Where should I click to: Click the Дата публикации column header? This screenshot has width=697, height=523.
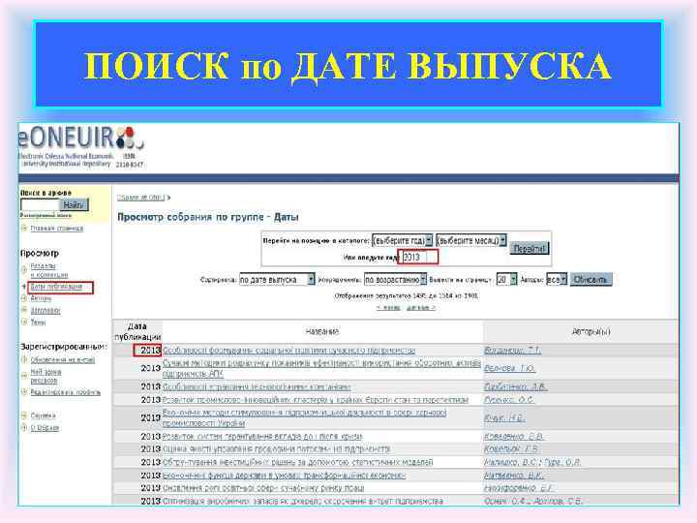click(x=137, y=332)
